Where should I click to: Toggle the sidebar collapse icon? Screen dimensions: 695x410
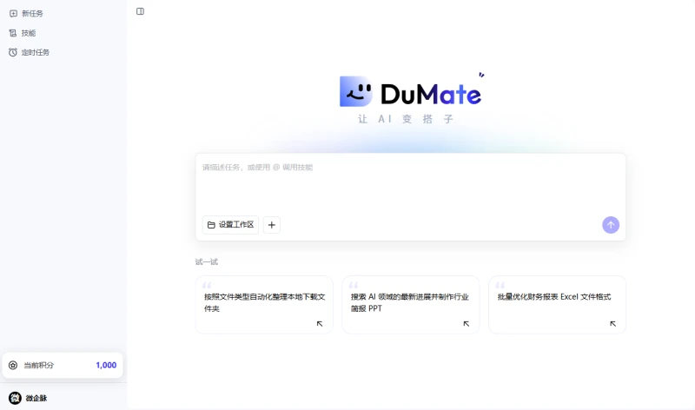[140, 11]
